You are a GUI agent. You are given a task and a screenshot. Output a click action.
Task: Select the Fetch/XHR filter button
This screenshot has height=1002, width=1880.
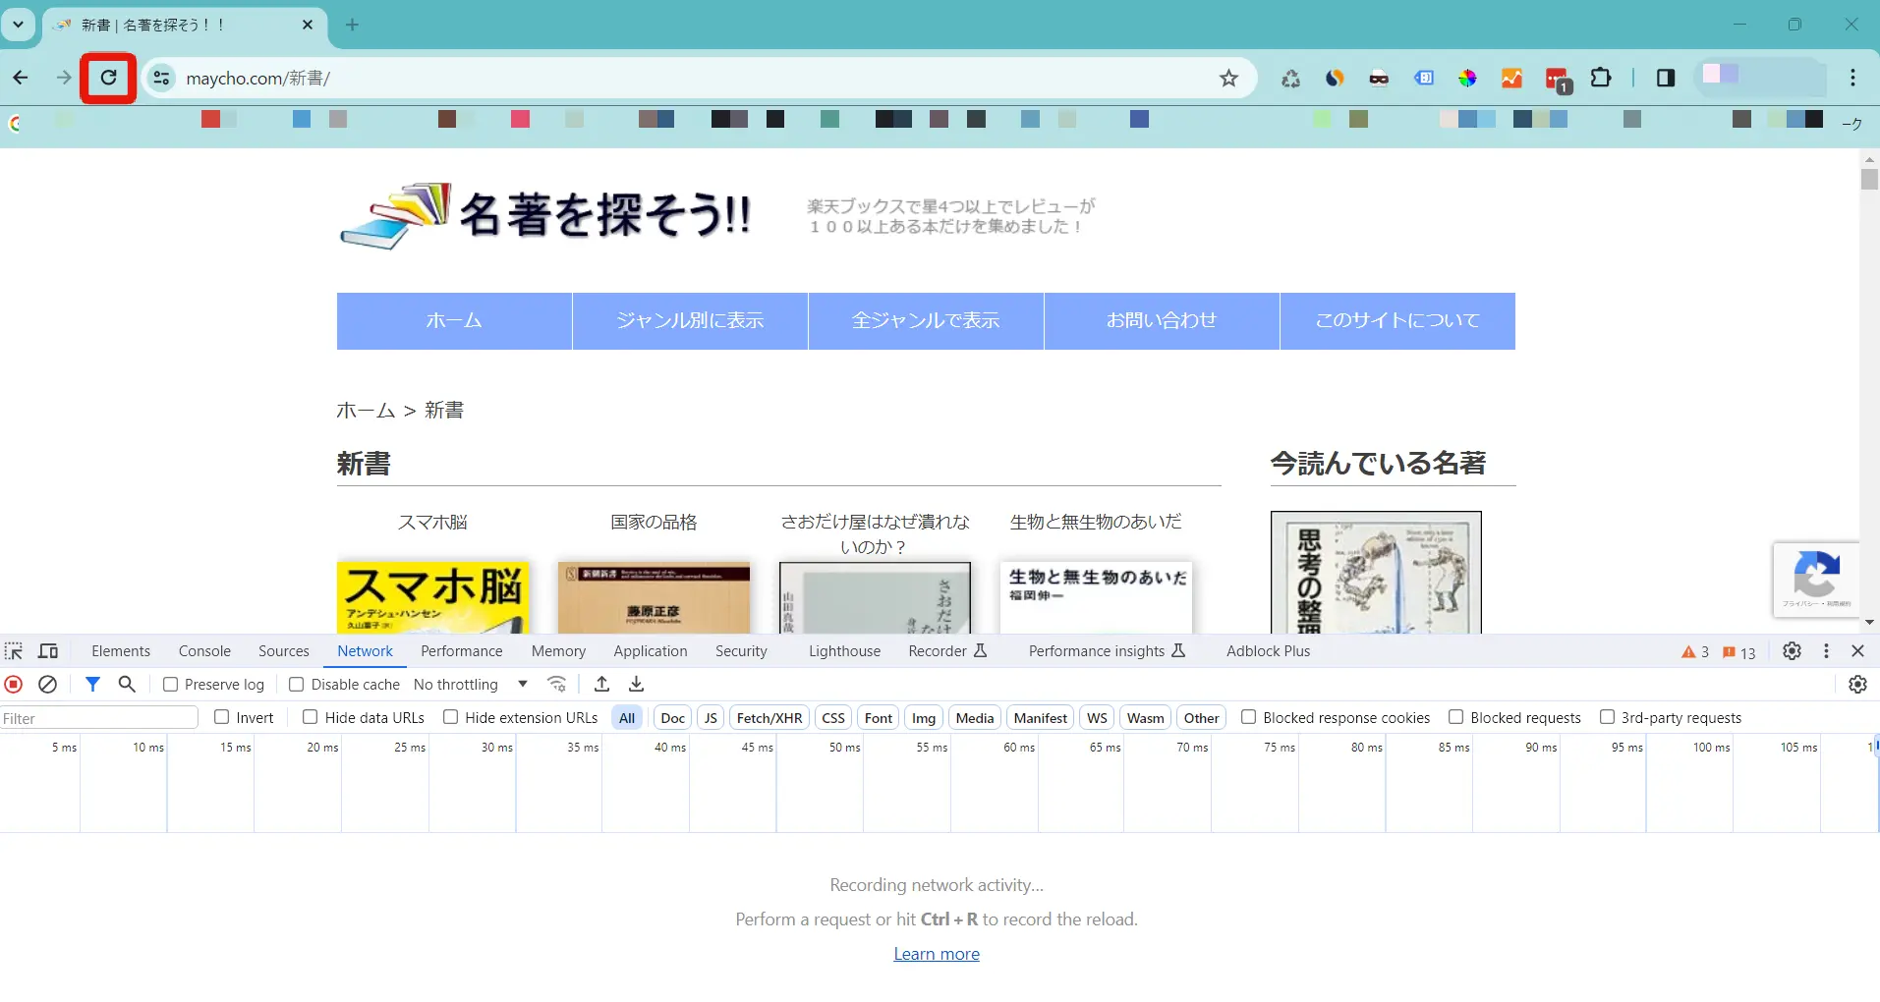769,718
